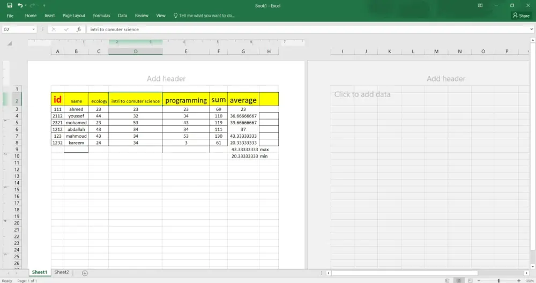Click the zoom slider handle
536x283 pixels.
coord(498,281)
